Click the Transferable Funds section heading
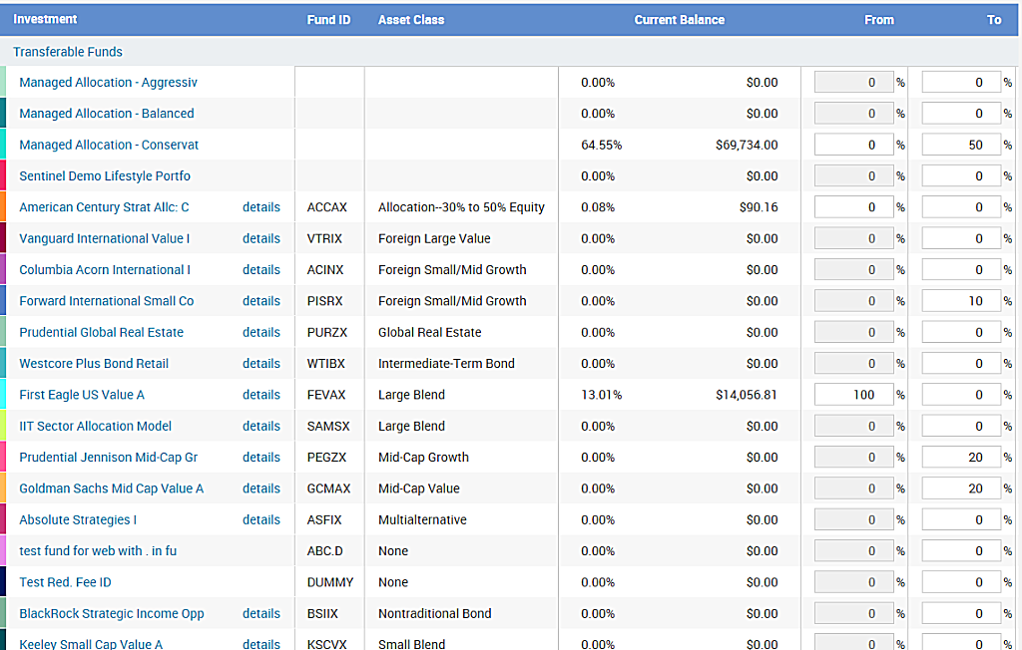This screenshot has height=650, width=1022. pos(68,52)
